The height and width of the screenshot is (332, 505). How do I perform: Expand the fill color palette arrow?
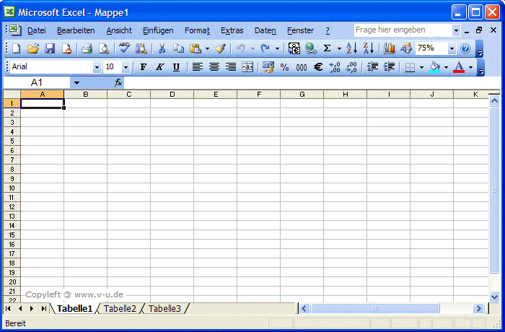[x=446, y=67]
